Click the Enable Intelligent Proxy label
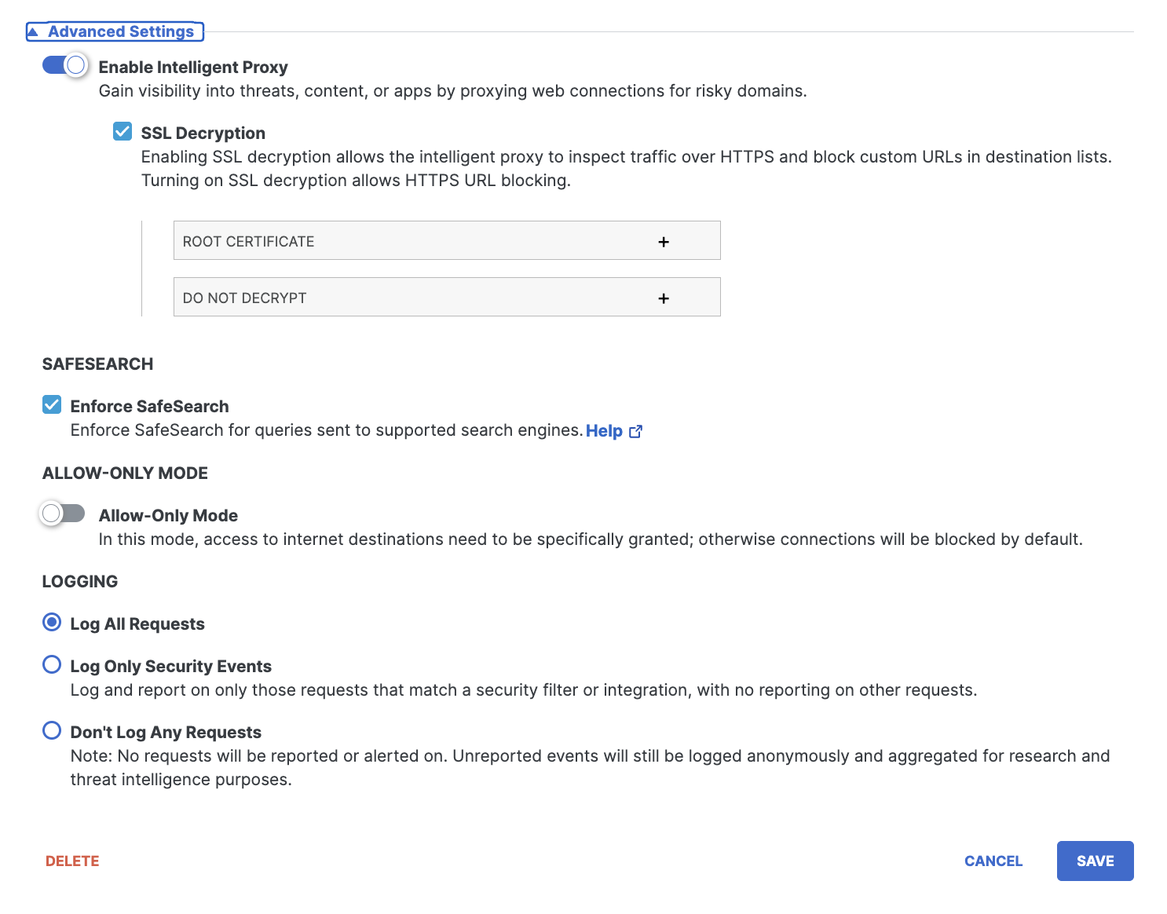Viewport: 1167px width, 914px height. 193,68
